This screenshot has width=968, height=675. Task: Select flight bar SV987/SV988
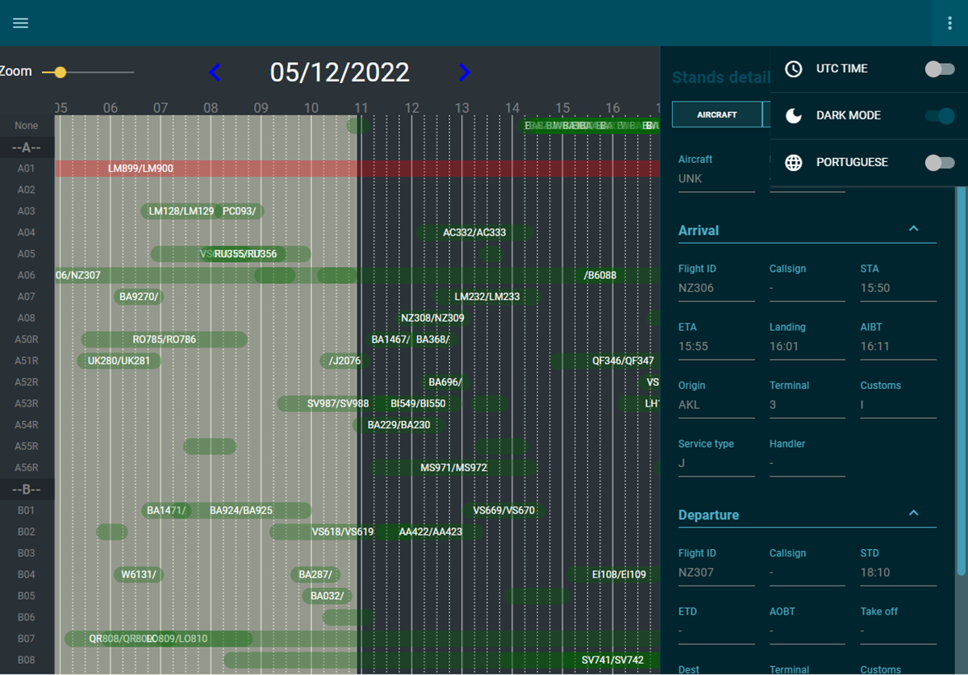(x=338, y=403)
